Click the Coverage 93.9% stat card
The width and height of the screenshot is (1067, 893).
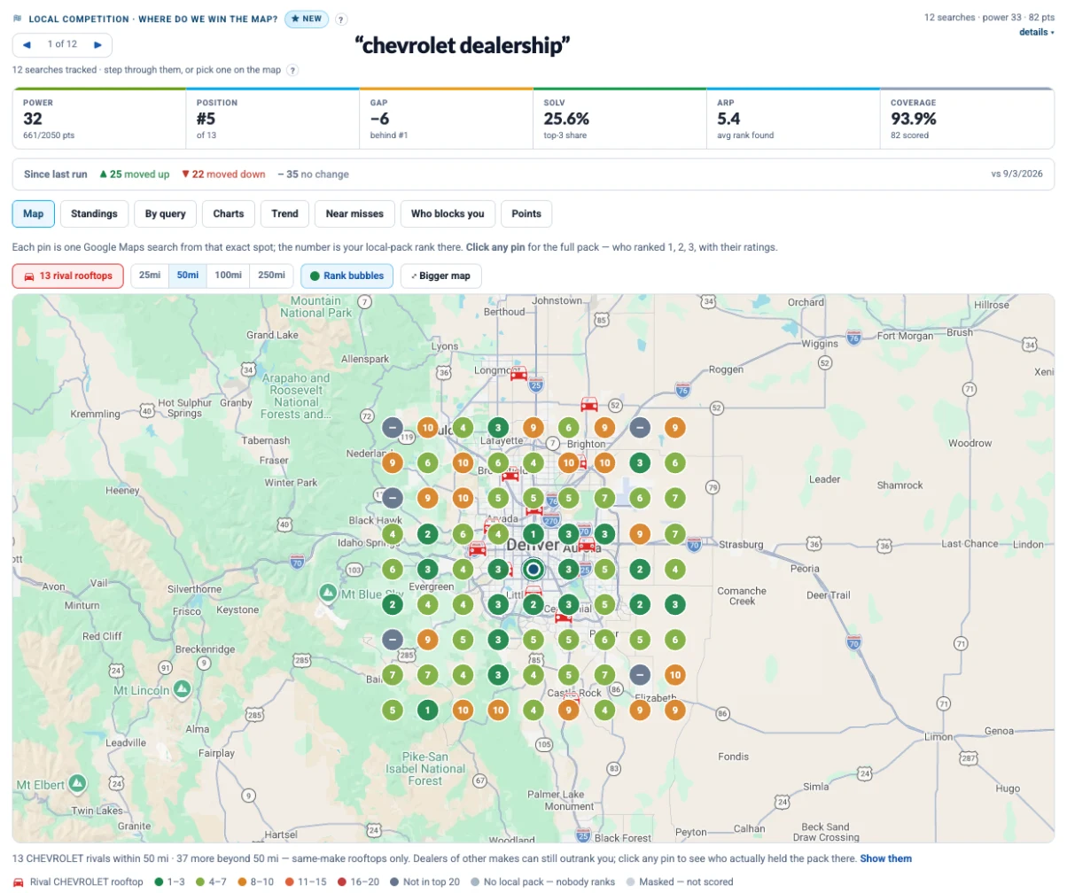point(967,119)
